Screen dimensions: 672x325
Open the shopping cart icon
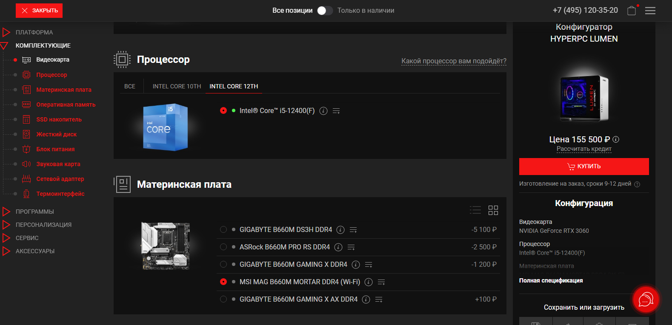632,10
